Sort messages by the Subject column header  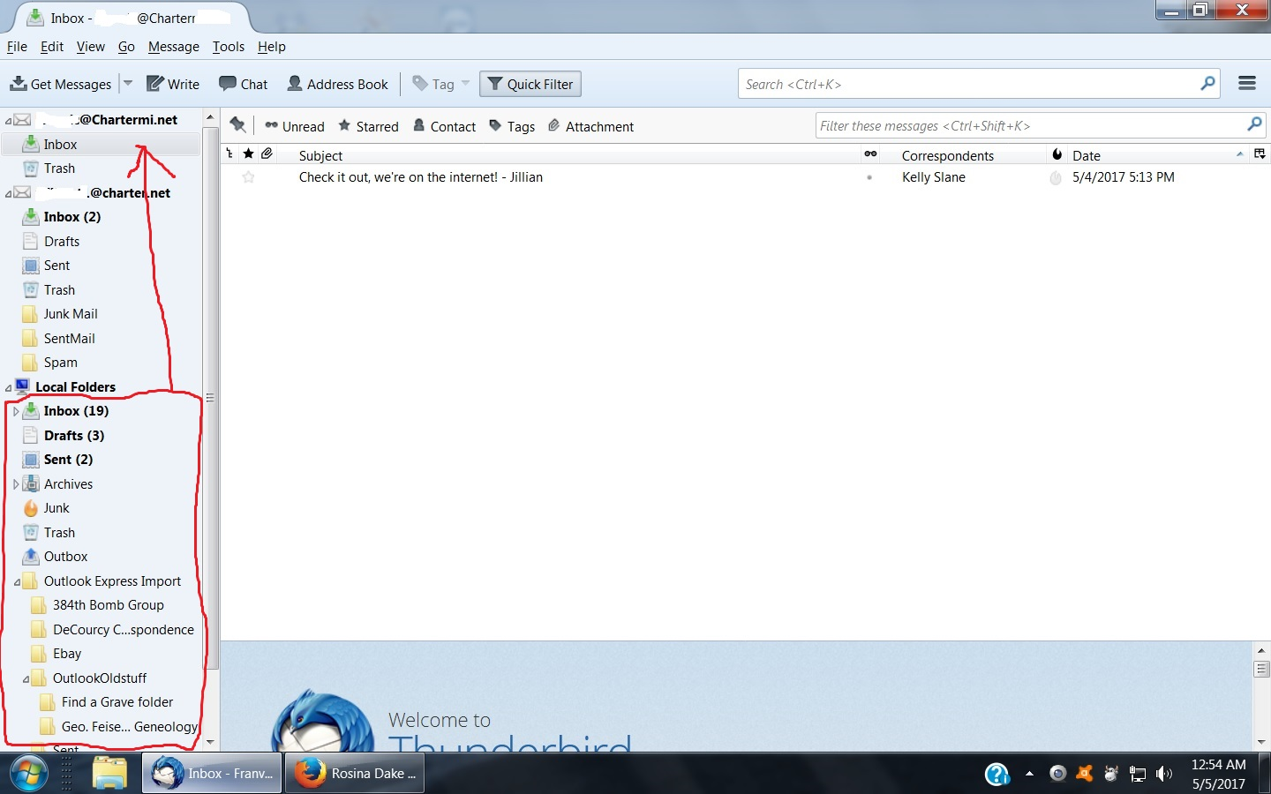click(x=568, y=155)
